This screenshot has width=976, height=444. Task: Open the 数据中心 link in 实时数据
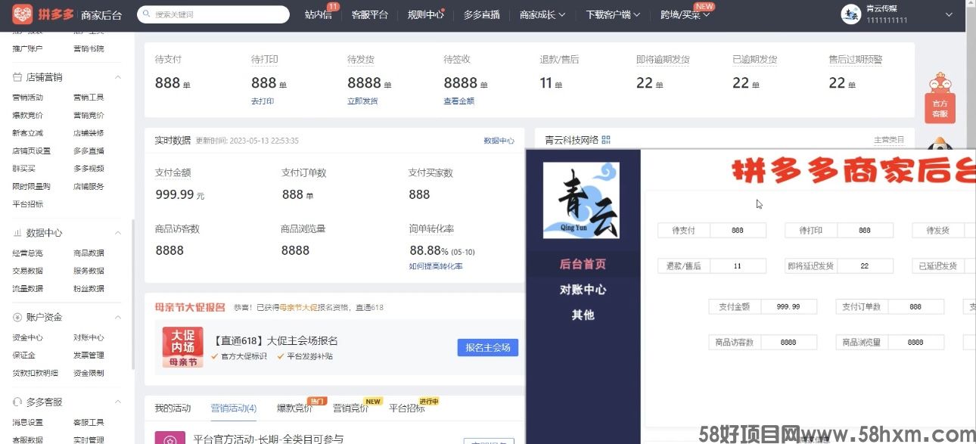pos(499,141)
